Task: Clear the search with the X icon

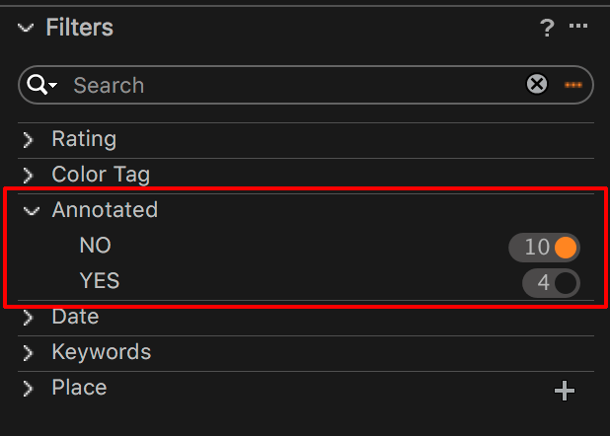Action: [x=537, y=84]
